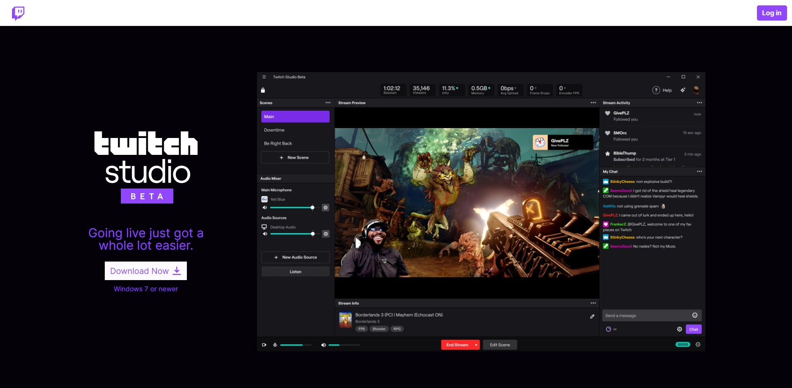Click the stream title 'Borderlands 3 (PC) | Mayhem'
Screen dimensions: 792x388
[399, 315]
